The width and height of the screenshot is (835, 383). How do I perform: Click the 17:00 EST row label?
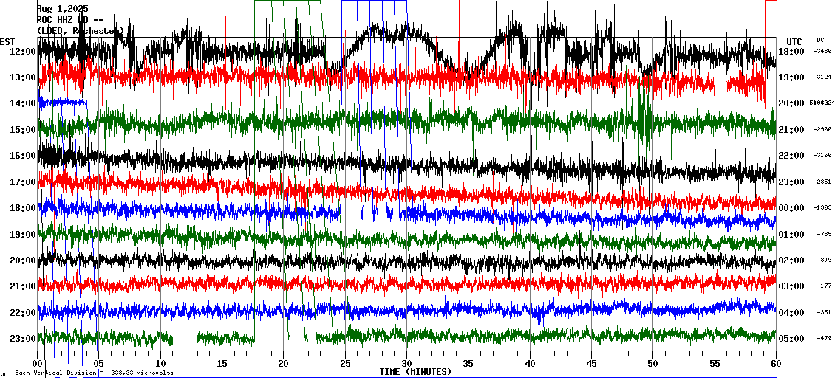click(x=22, y=182)
